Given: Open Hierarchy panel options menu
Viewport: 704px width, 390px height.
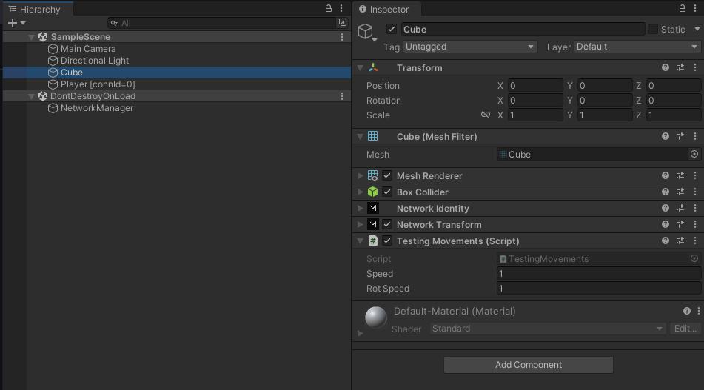Looking at the screenshot, I should click(x=341, y=8).
